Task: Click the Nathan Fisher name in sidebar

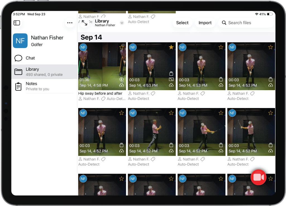Action: 47,38
